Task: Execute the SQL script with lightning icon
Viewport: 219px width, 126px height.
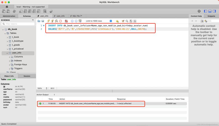Action: pyautogui.click(x=48, y=21)
